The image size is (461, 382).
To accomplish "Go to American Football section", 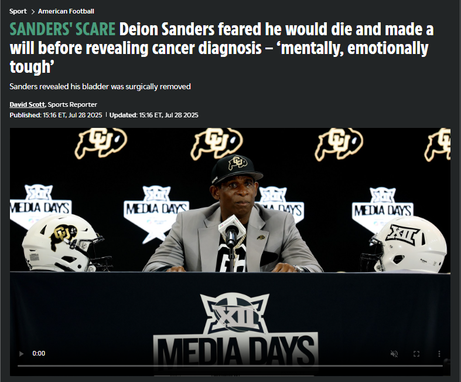I will (66, 11).
